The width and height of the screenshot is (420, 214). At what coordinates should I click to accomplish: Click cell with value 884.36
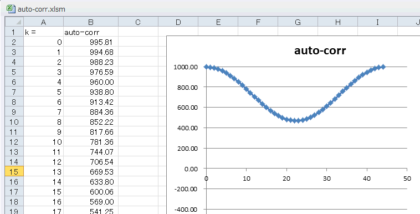click(91, 112)
